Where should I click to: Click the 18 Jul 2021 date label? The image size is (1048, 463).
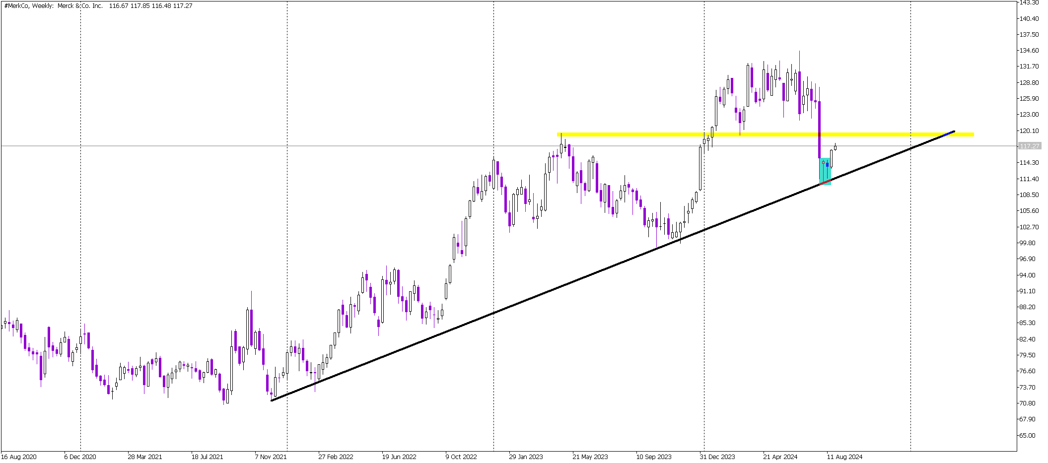click(207, 457)
